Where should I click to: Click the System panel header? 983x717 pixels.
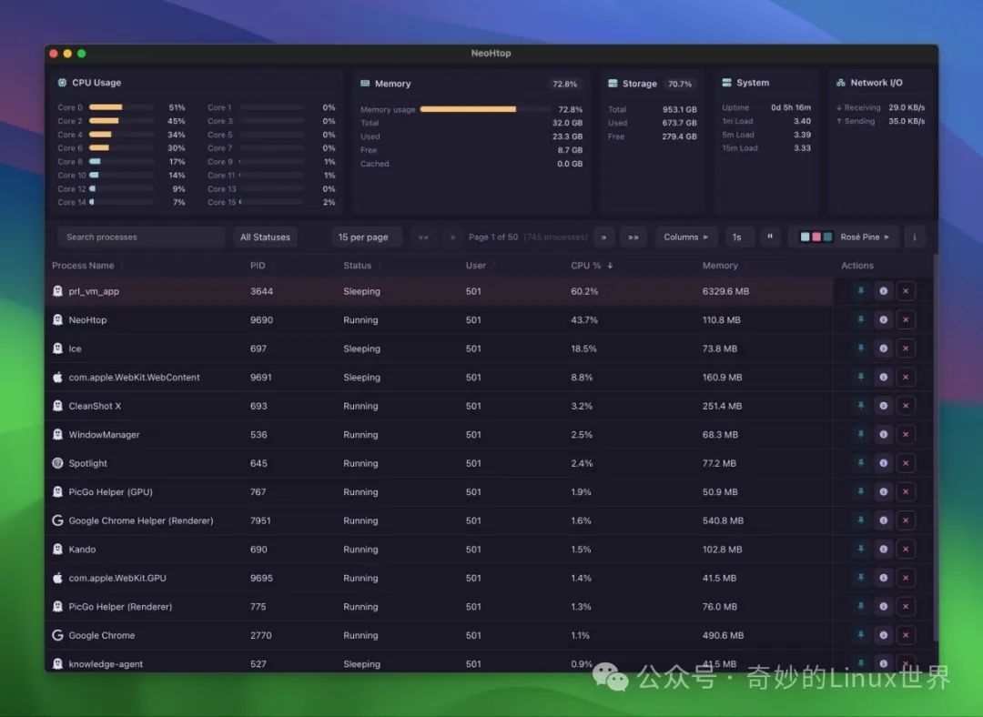tap(745, 83)
